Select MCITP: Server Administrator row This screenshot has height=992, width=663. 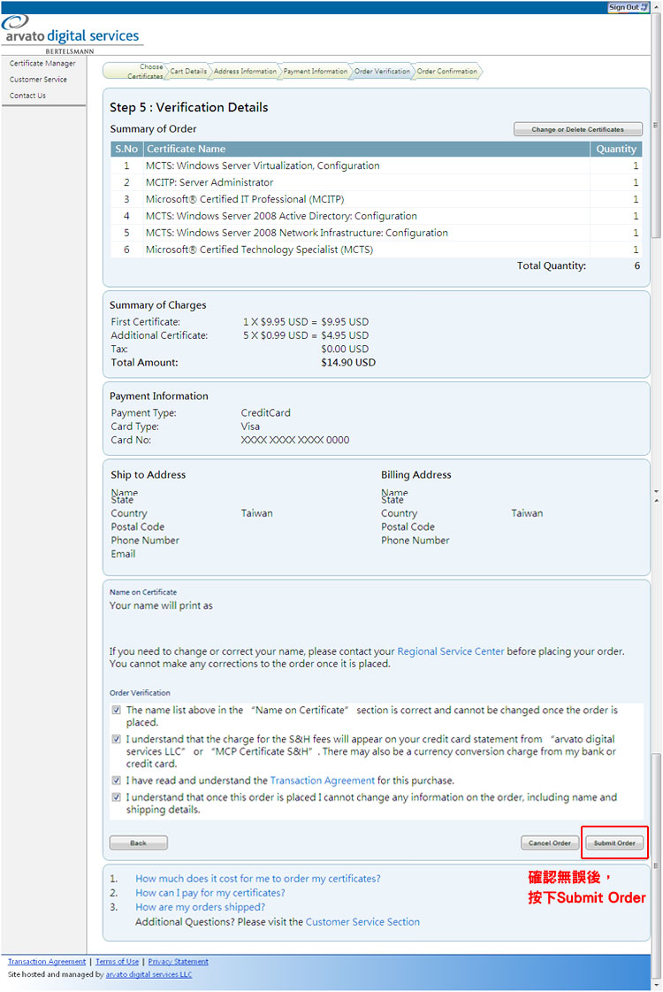pyautogui.click(x=376, y=182)
